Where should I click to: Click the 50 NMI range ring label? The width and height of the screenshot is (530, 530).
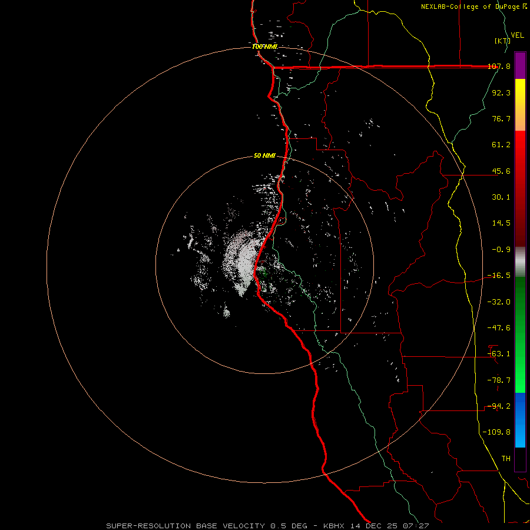[264, 156]
